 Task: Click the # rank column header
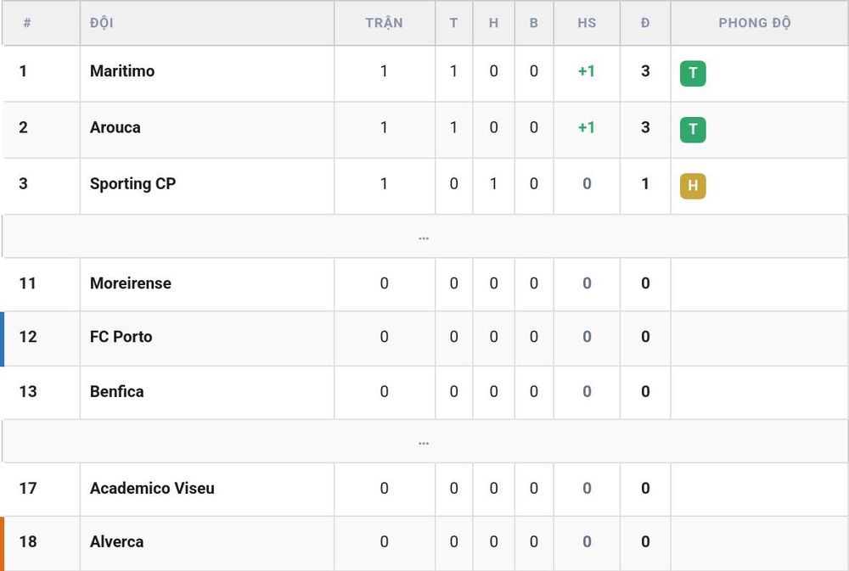(x=27, y=23)
